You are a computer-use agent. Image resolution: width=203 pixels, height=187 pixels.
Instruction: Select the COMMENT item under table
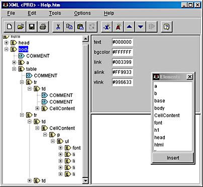pos(46,75)
